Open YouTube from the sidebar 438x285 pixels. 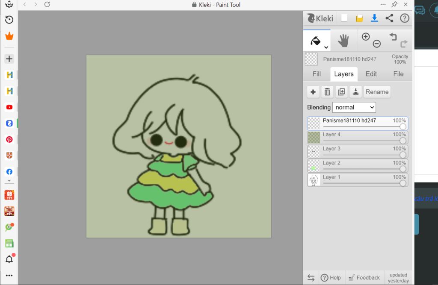click(x=9, y=107)
